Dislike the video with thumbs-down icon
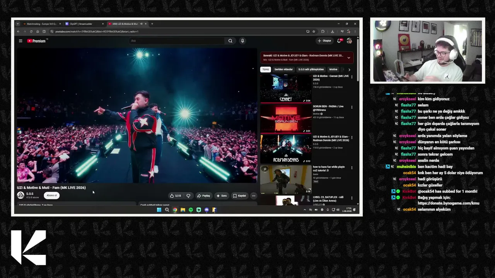 (188, 196)
